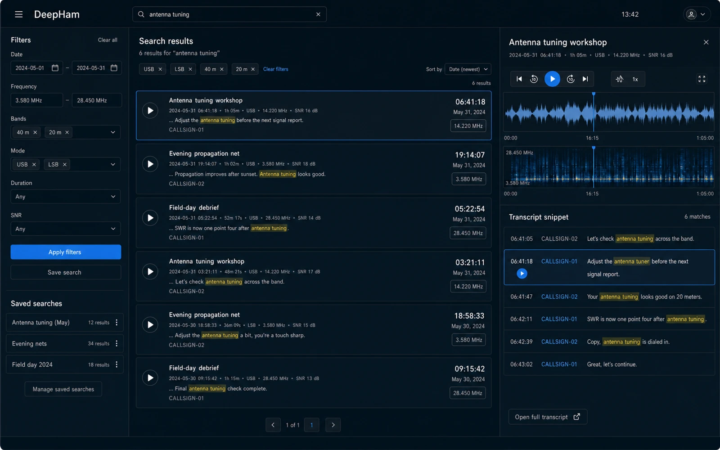Screen dimensions: 720x450
Task: Click CALLSIGN-02 on the 06:42:39 line
Action: (559, 342)
